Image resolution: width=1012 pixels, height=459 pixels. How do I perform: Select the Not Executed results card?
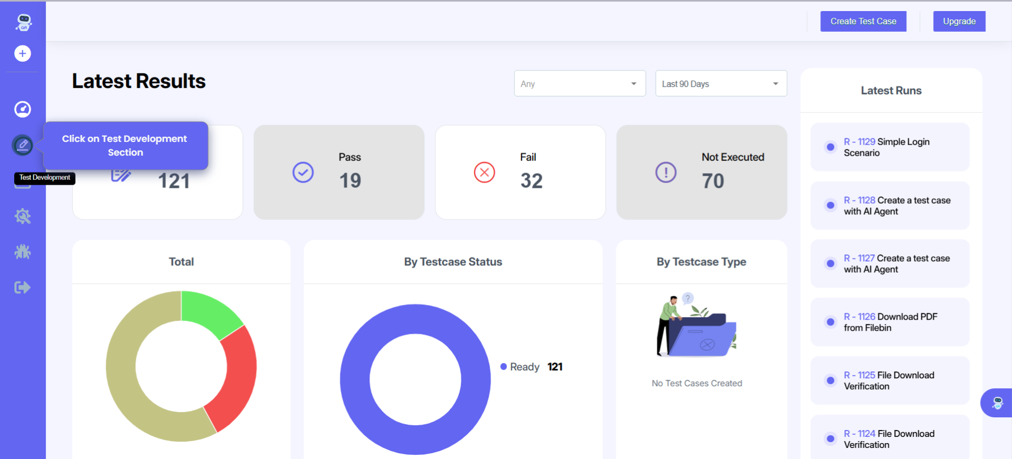tap(702, 173)
